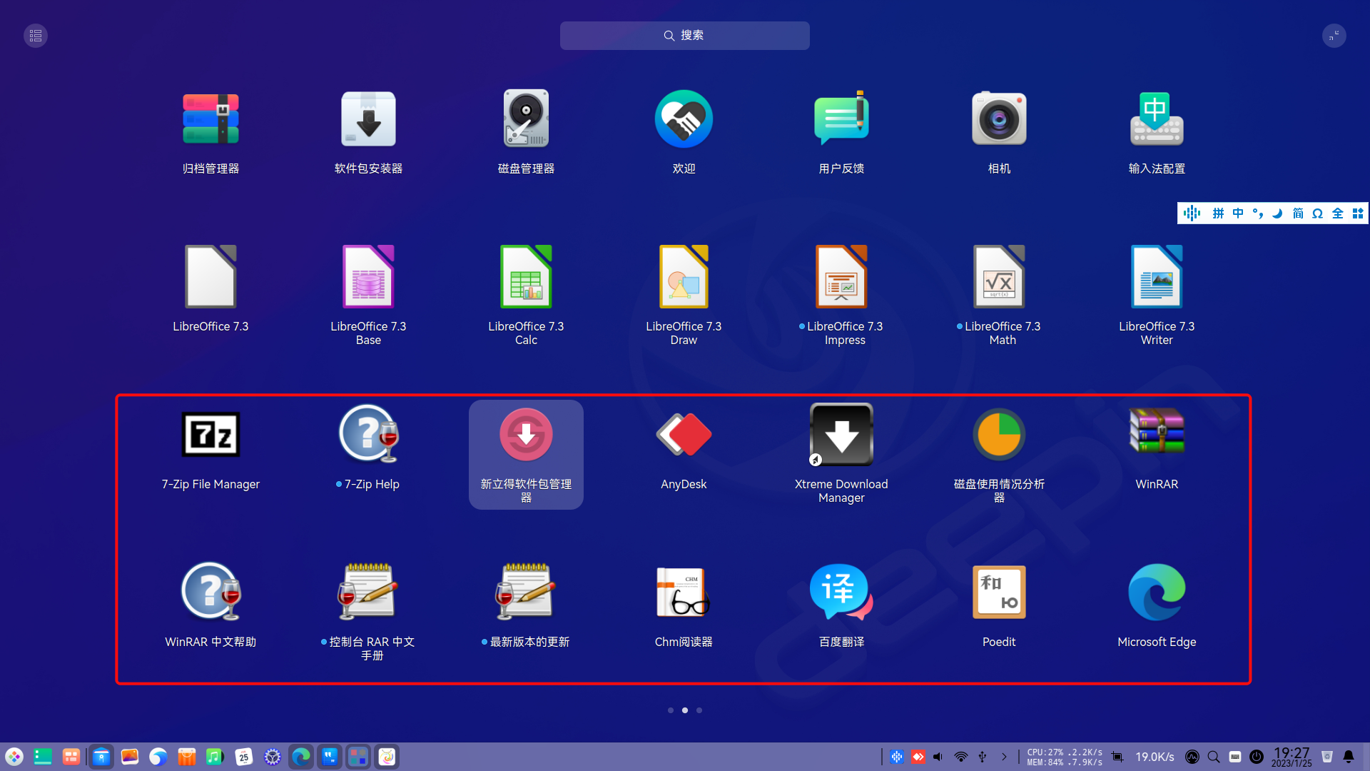Click the power button in the dock
The image size is (1370, 771).
(1257, 757)
